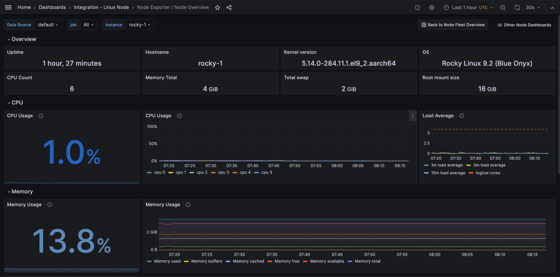View dashboard info via the info icon
This screenshot has height=277, width=560.
coord(417,7)
